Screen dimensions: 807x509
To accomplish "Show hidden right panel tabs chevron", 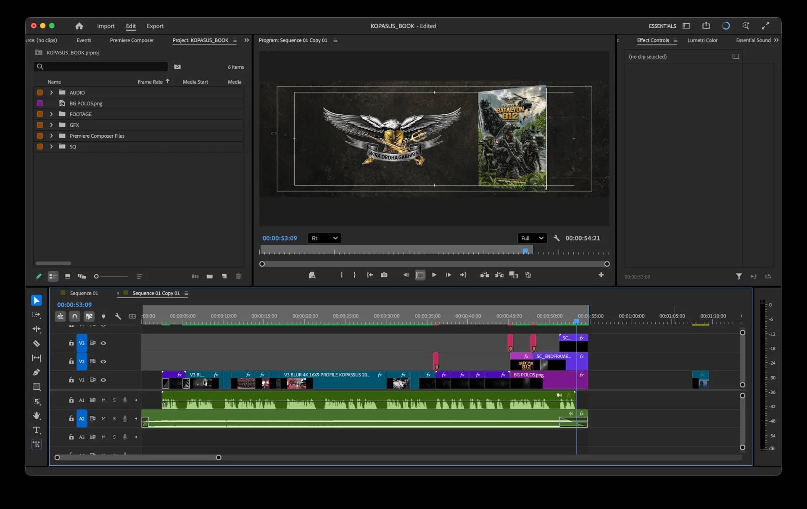I will 776,40.
